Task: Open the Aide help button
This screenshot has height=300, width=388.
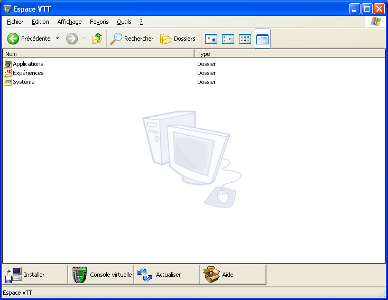Action: click(x=233, y=275)
